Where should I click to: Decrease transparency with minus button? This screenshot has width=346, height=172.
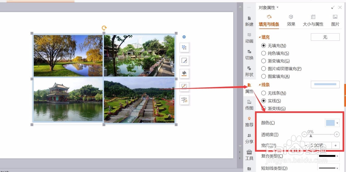pos(304,134)
